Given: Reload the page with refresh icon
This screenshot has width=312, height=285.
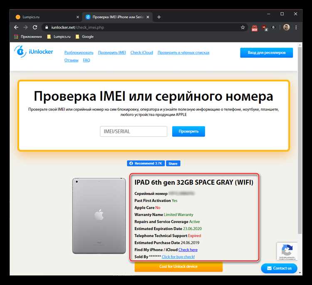Looking at the screenshot, I should coord(35,27).
